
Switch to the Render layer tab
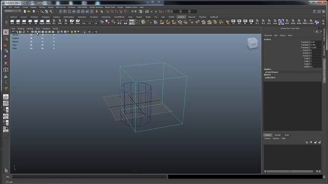pos(277,135)
